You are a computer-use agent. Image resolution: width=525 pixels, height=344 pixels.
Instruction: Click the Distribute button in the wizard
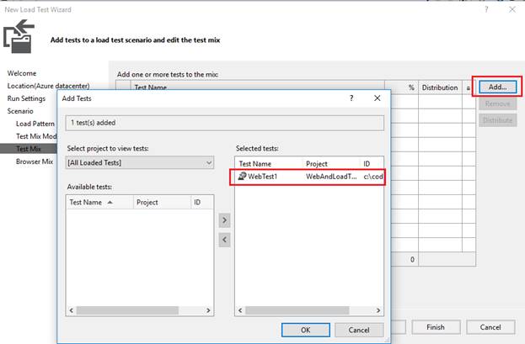click(497, 120)
